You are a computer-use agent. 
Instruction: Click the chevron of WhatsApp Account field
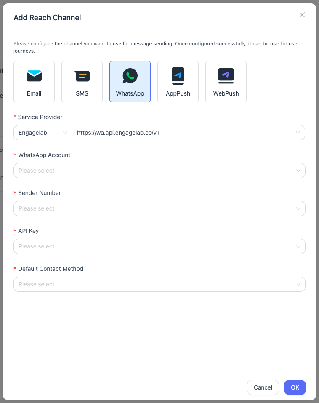click(x=298, y=171)
